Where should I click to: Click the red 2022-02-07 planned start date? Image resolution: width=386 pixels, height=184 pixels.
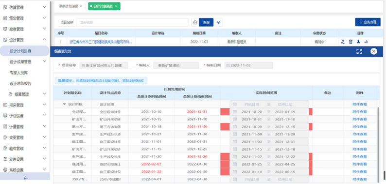[x=151, y=164]
